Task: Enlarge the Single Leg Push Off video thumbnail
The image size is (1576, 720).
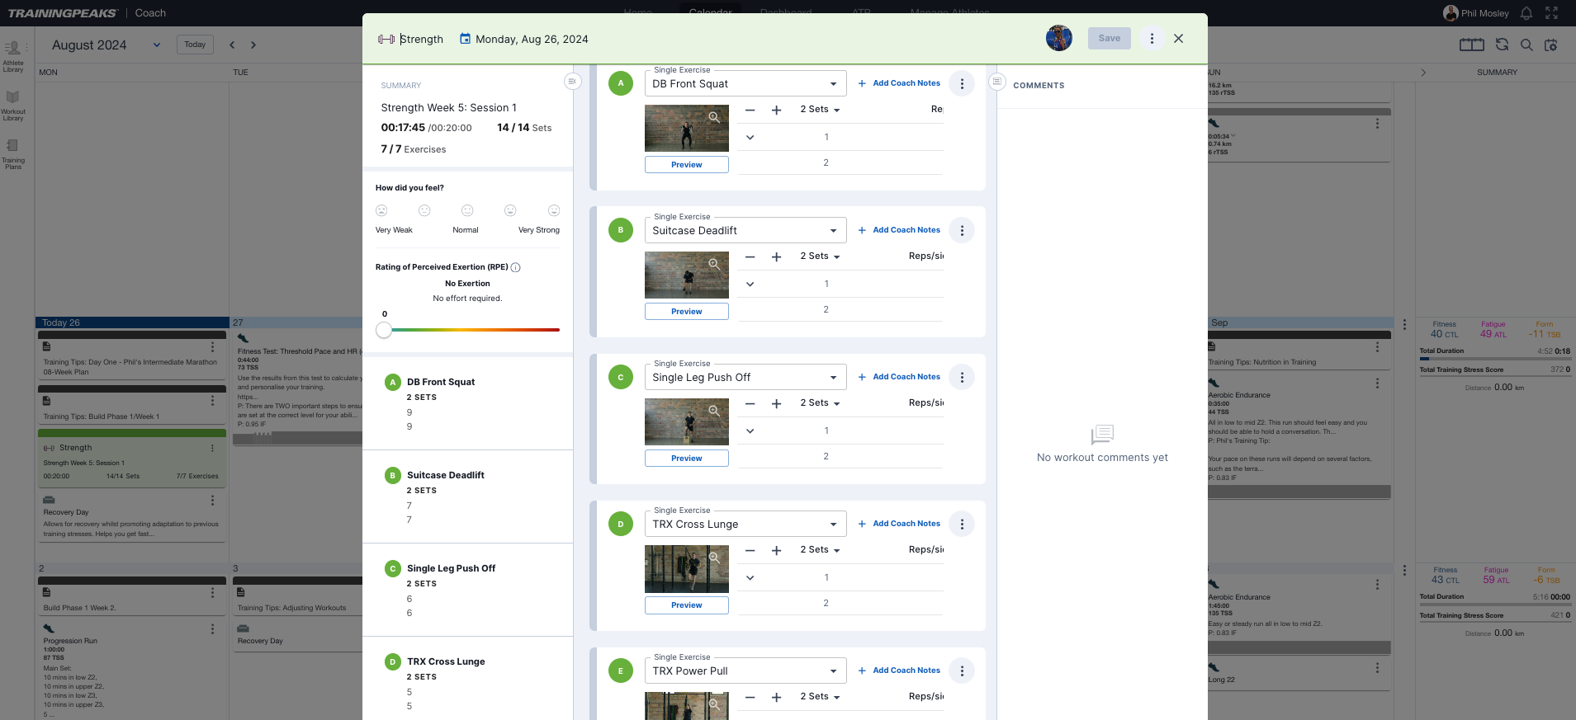Action: [x=714, y=412]
